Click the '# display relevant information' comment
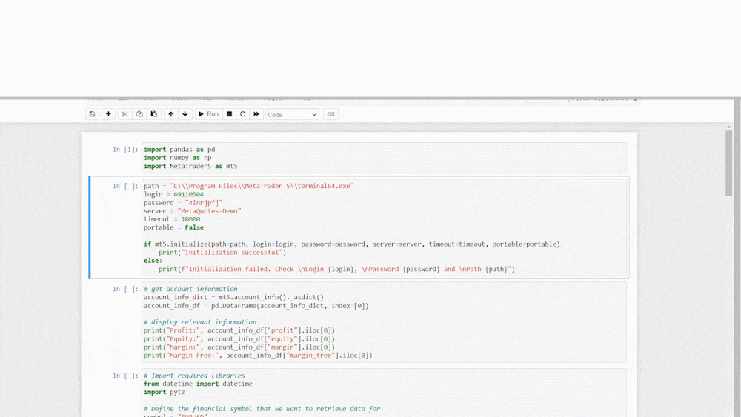This screenshot has height=417, width=741. pyautogui.click(x=200, y=322)
